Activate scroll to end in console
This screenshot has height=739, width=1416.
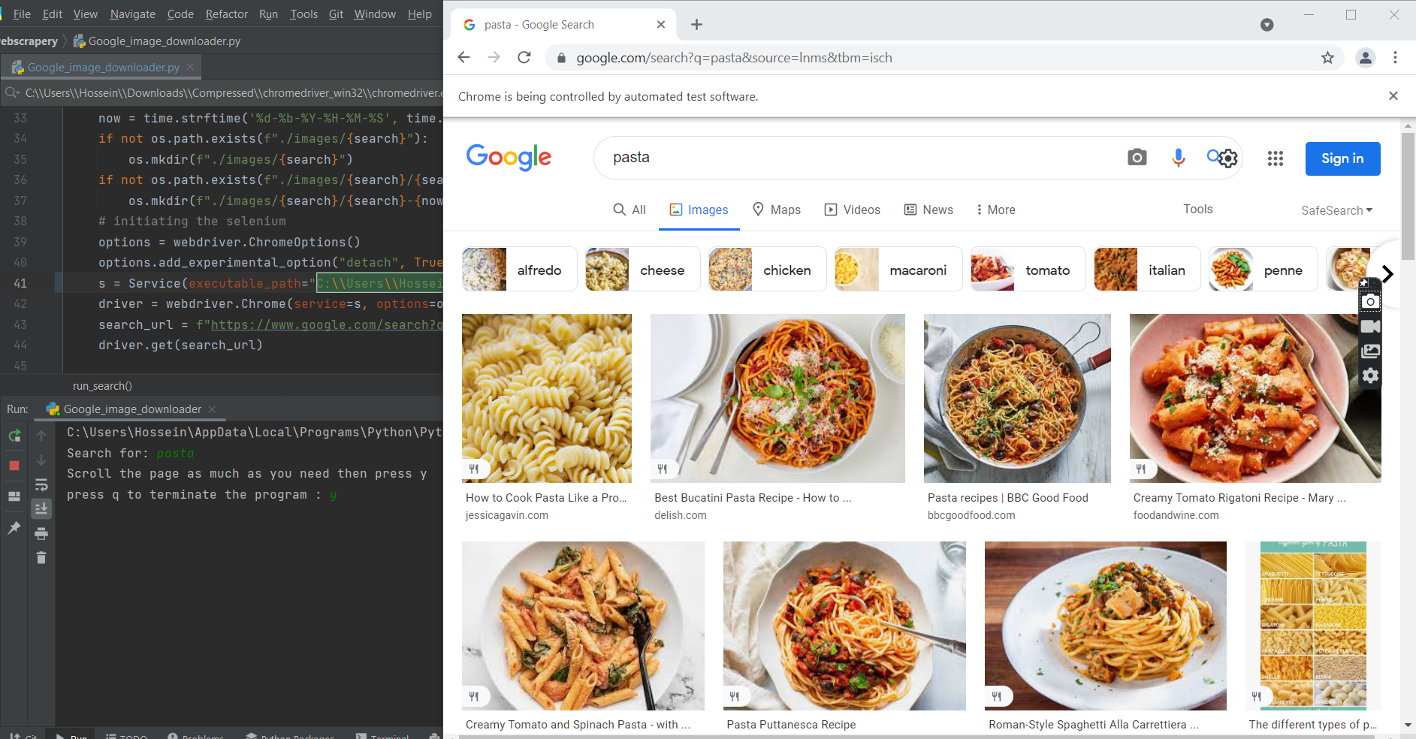tap(41, 508)
